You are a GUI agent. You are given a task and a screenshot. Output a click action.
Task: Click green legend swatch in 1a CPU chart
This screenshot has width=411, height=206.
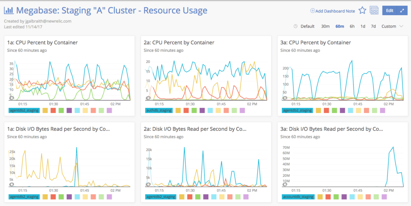click(61, 111)
